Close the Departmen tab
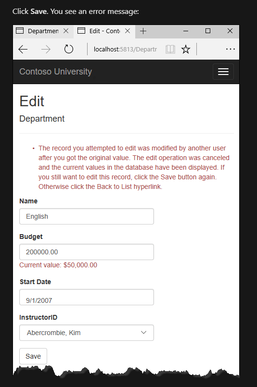Screen dimensions: 257x387 coord(66,31)
